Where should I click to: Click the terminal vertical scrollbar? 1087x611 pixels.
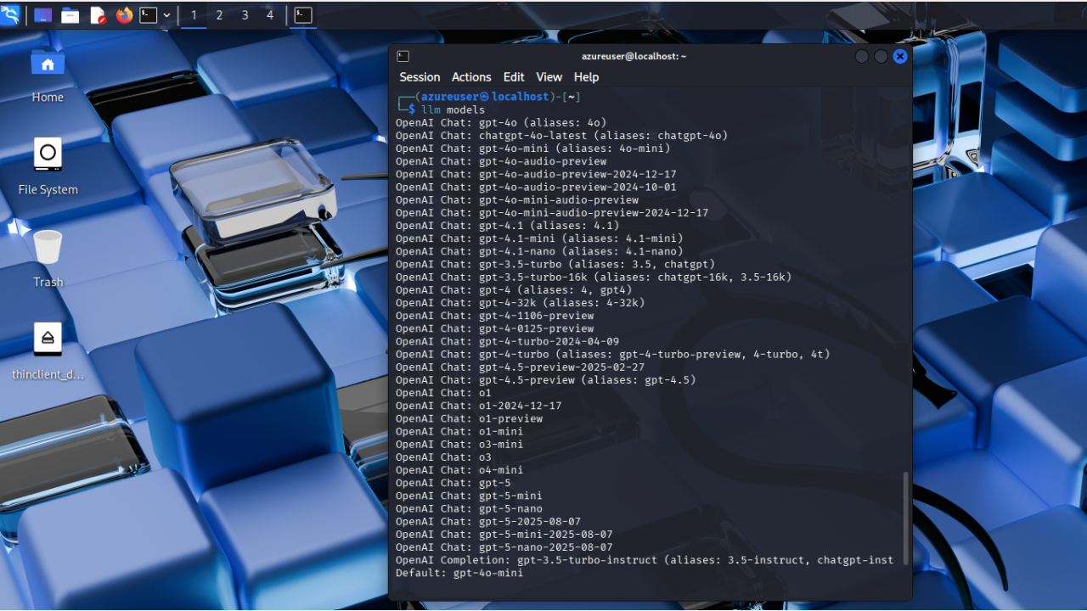tap(906, 518)
